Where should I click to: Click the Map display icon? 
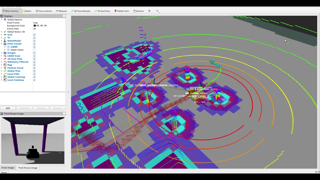point(5,65)
